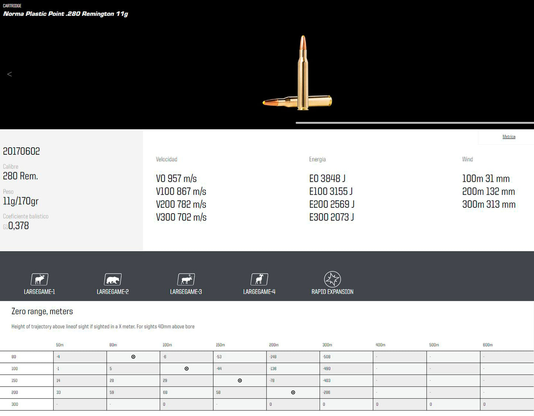Viewport: 534px width, 416px height.
Task: Select the 300m column header
Action: [x=327, y=345]
